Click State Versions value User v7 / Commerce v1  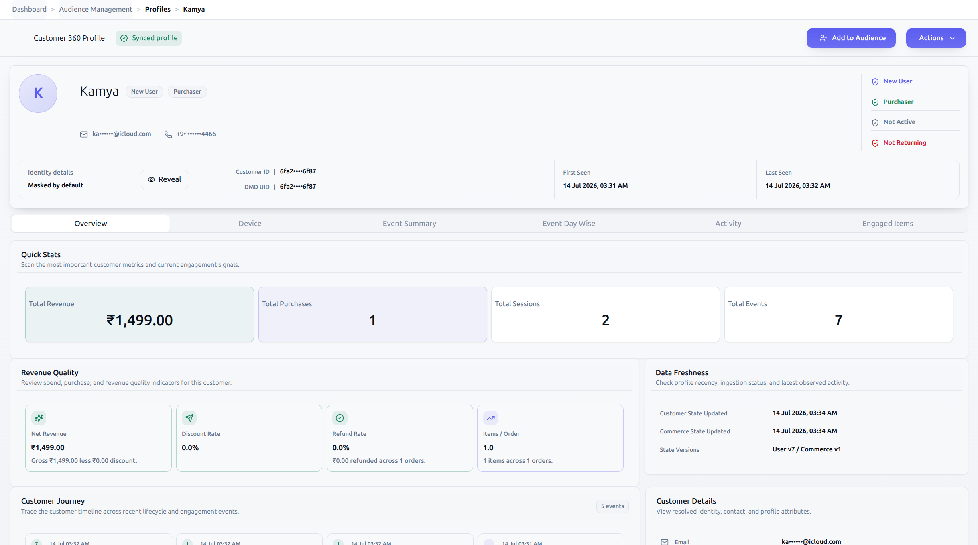click(807, 449)
